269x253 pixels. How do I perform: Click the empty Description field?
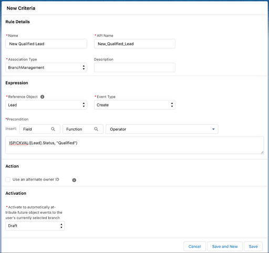tap(134, 68)
